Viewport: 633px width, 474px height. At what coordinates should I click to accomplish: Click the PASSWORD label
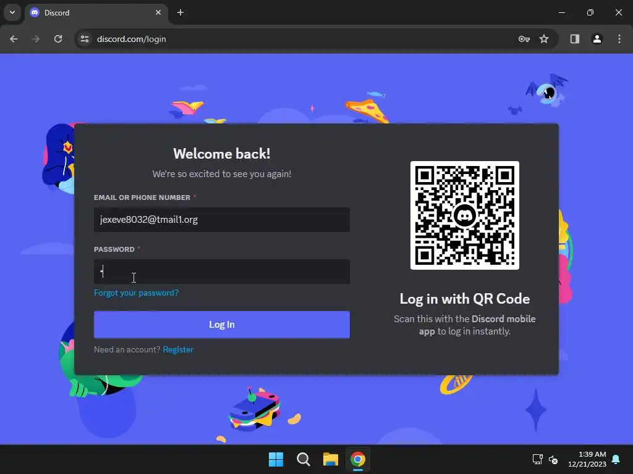(x=114, y=249)
